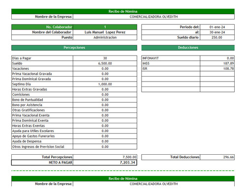Select the Prima Vacacional Exenta label

pyautogui.click(x=31, y=115)
